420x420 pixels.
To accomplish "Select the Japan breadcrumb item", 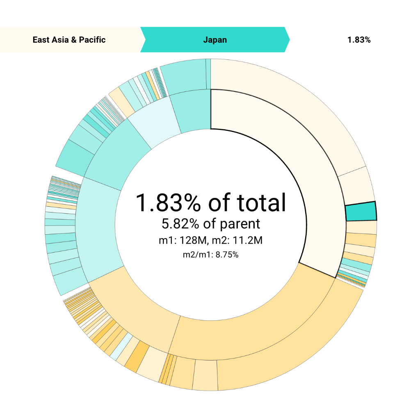I will coord(215,40).
